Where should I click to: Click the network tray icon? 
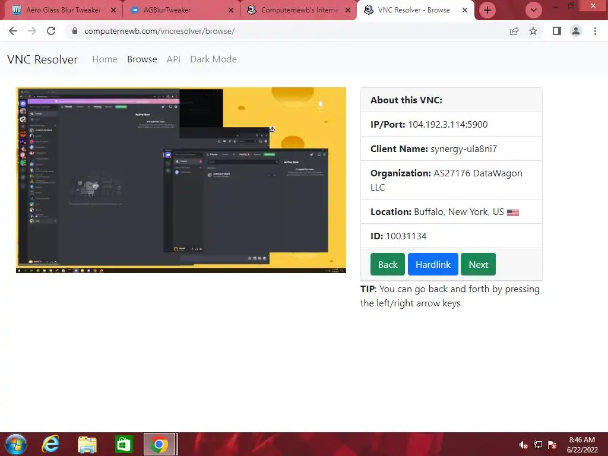538,445
